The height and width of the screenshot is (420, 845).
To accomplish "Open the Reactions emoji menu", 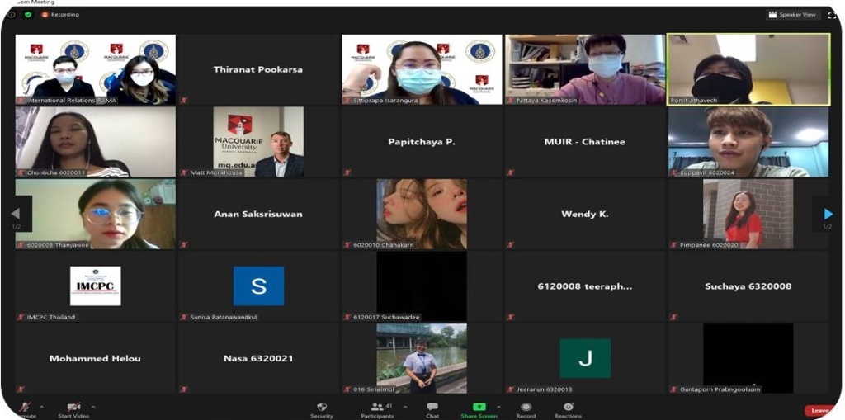I will (568, 407).
